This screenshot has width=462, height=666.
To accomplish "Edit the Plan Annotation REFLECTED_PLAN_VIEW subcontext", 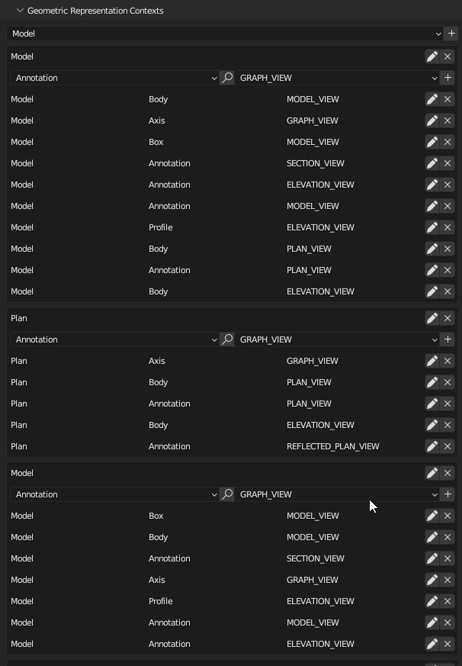I will (x=432, y=446).
